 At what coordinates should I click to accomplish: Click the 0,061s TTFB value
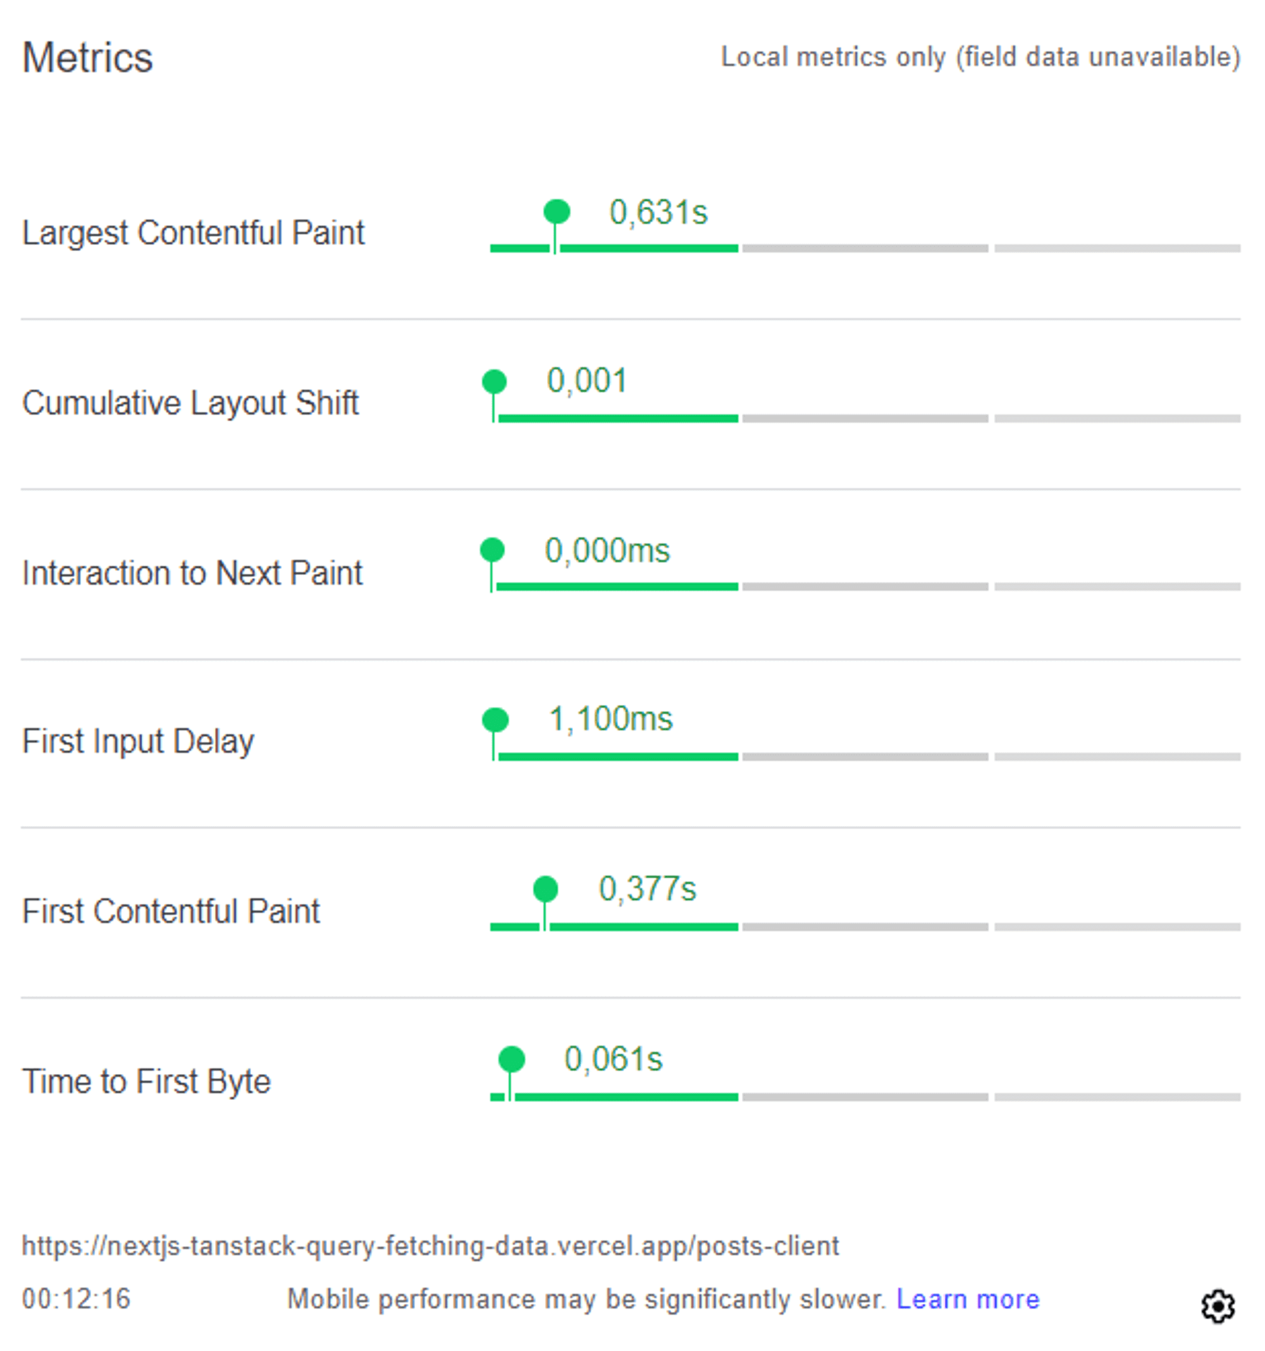613,1059
